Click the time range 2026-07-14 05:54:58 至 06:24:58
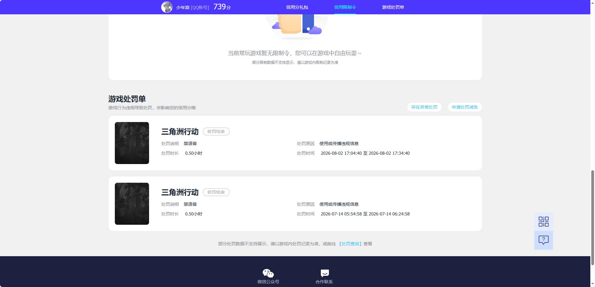The height and width of the screenshot is (287, 595). click(x=365, y=214)
